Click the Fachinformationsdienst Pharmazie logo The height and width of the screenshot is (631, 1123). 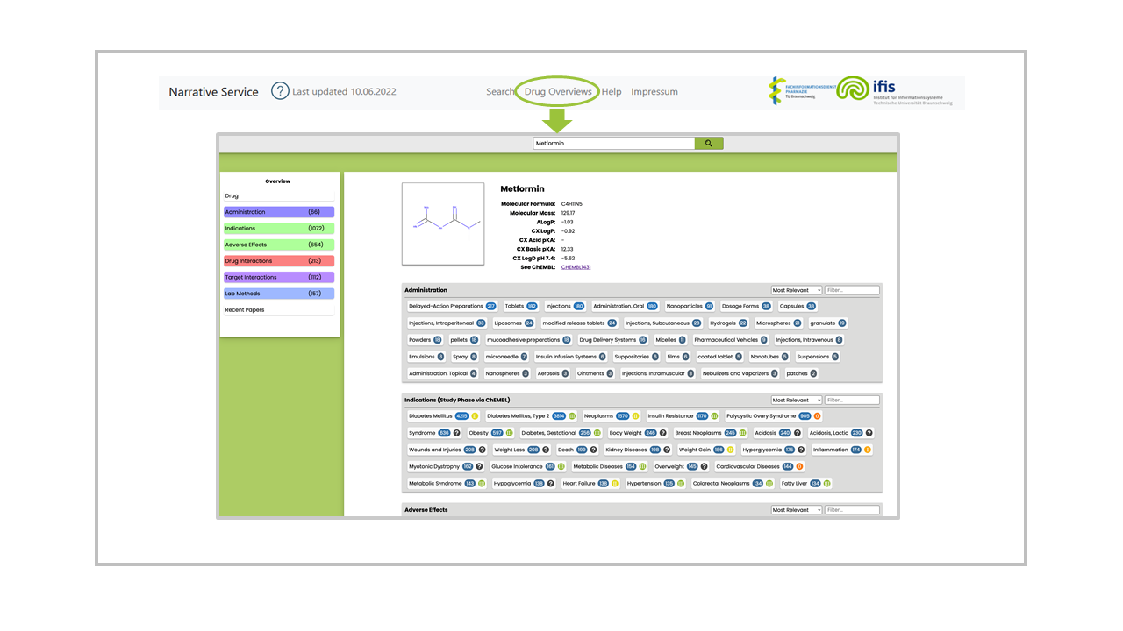point(792,91)
